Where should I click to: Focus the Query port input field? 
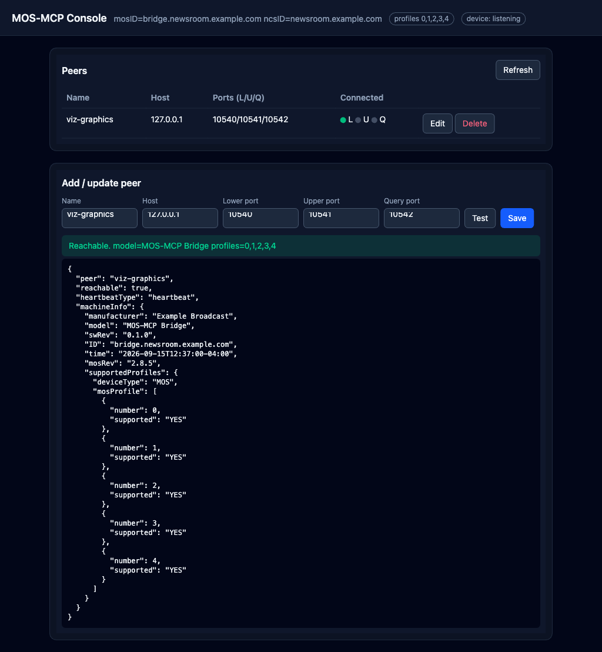422,218
